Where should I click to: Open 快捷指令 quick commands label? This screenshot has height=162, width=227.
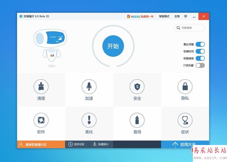(103, 144)
